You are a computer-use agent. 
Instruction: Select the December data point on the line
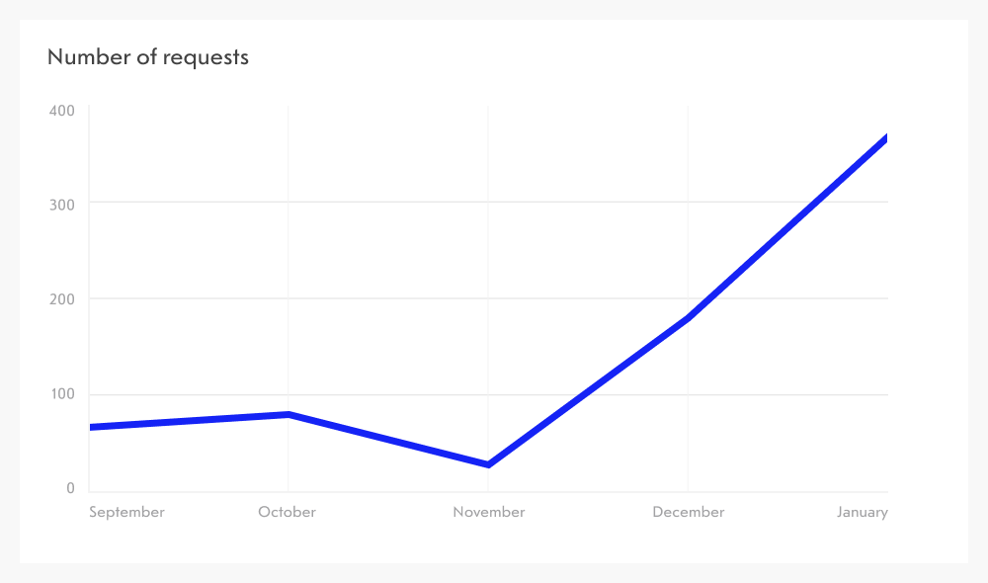click(x=688, y=318)
